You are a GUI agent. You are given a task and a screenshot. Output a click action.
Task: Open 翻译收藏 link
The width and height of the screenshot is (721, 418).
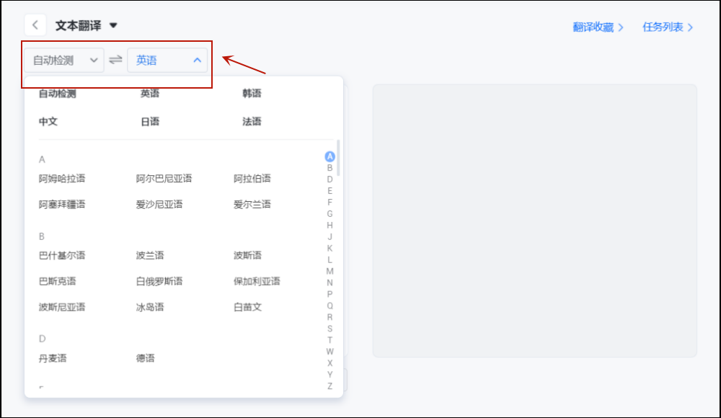[598, 27]
